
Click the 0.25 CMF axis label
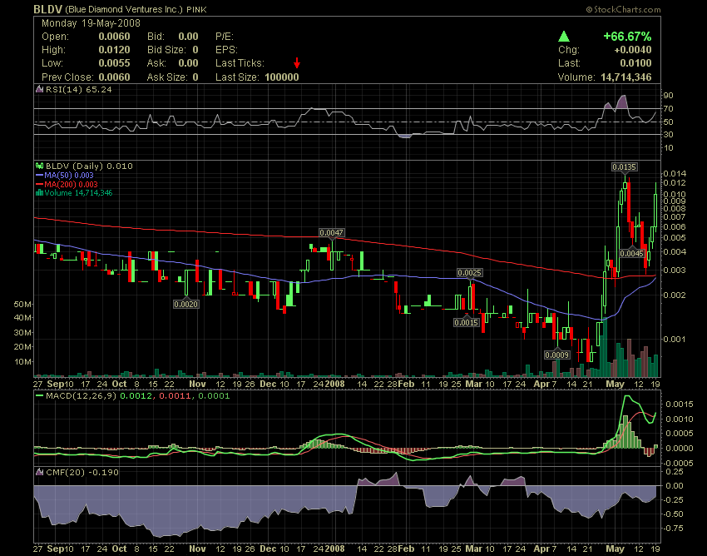pyautogui.click(x=675, y=472)
